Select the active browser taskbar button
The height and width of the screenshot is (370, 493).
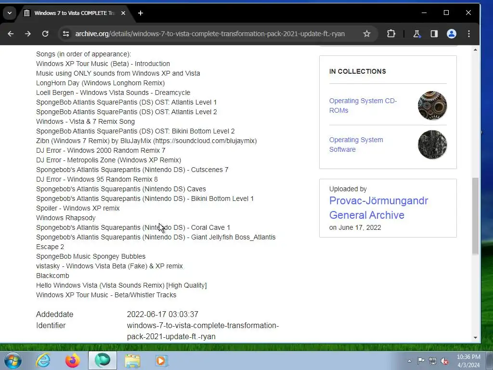point(103,360)
